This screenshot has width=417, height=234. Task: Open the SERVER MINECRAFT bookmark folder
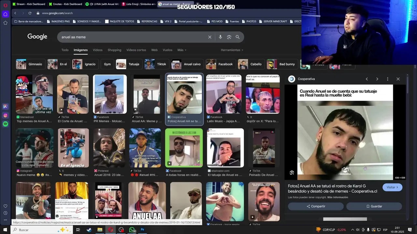tap(273, 21)
